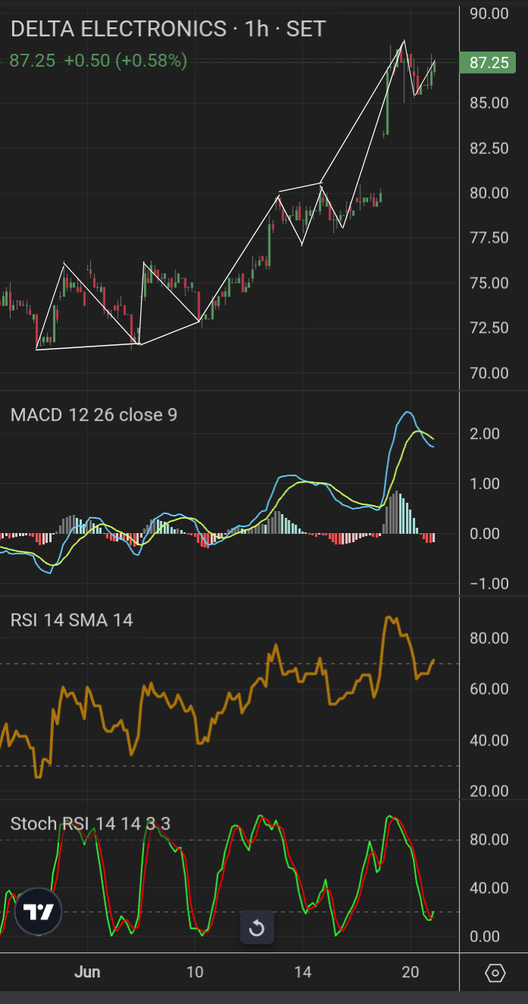Click the 82.50 price axis value

(x=489, y=148)
